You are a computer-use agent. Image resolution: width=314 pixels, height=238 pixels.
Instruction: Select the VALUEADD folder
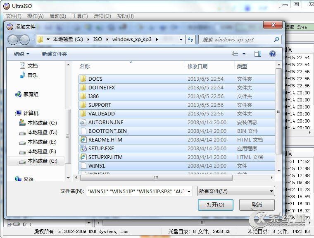tap(177, 113)
